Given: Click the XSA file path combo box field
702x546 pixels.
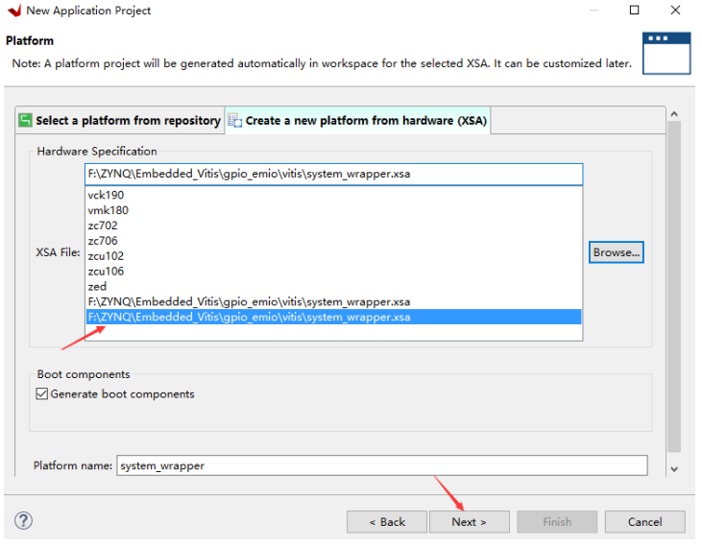Looking at the screenshot, I should 333,174.
